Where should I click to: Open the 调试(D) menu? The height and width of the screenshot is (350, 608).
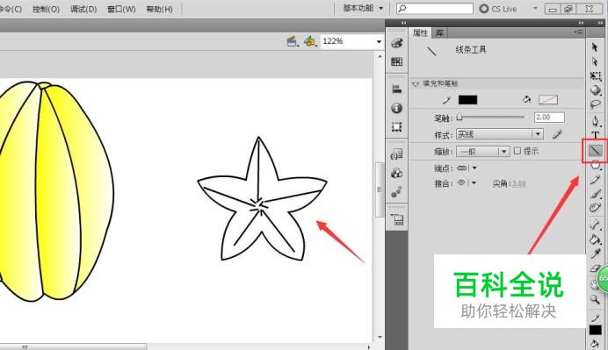pos(83,9)
